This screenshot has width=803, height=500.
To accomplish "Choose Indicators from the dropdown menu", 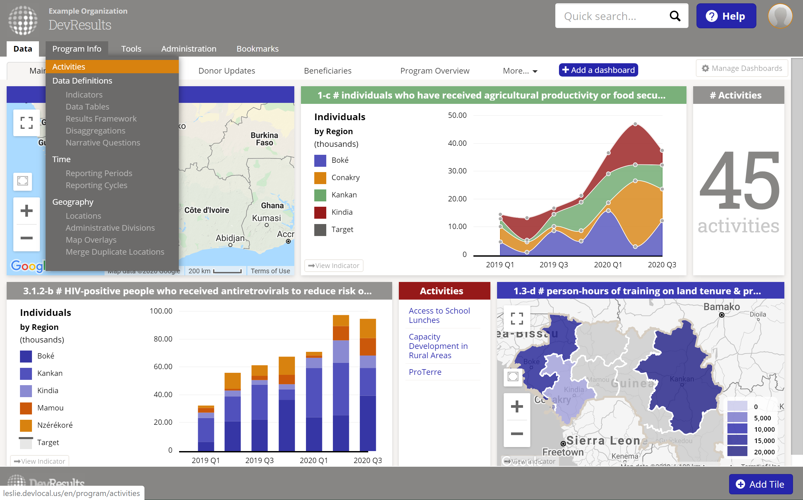I will [84, 95].
